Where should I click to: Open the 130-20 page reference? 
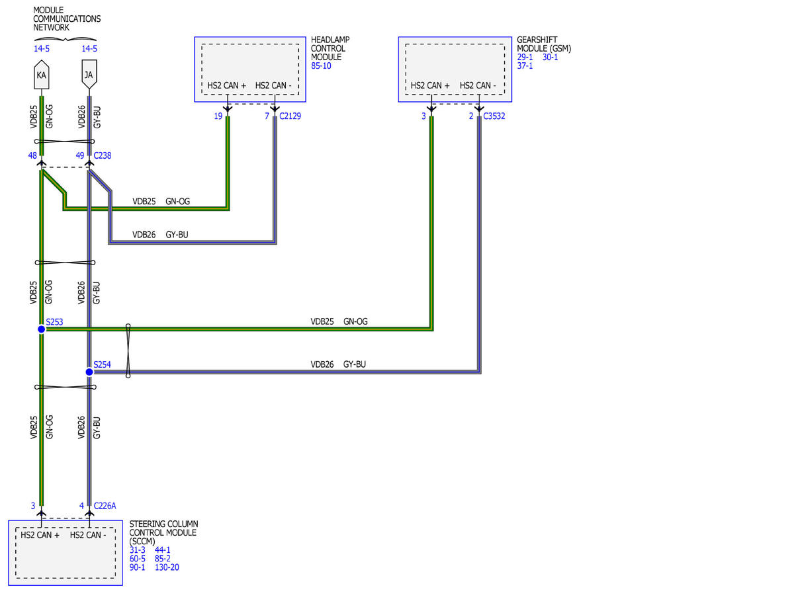click(167, 567)
